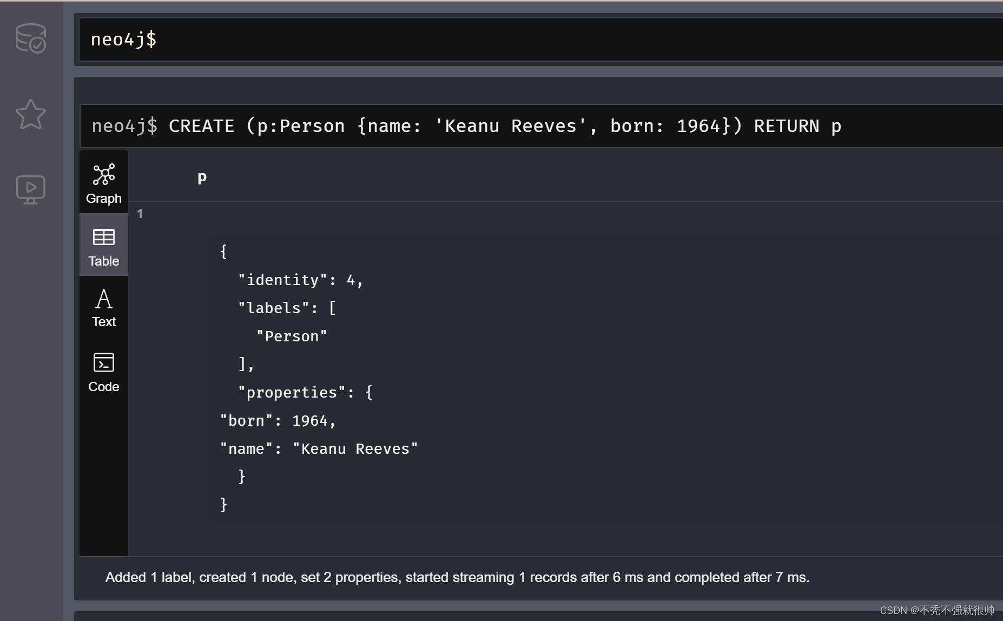Open the guides play-screen sidebar icon

(31, 189)
